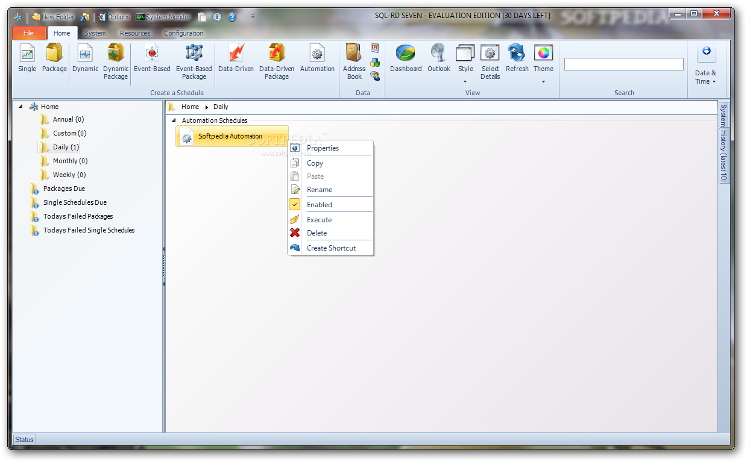
Task: Switch to the Resources ribbon tab
Action: (x=135, y=33)
